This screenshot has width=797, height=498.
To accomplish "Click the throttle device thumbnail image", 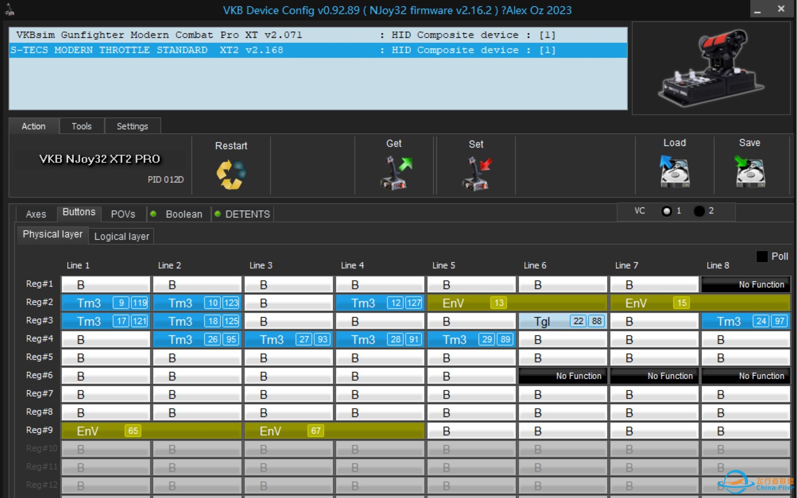I will (x=711, y=68).
